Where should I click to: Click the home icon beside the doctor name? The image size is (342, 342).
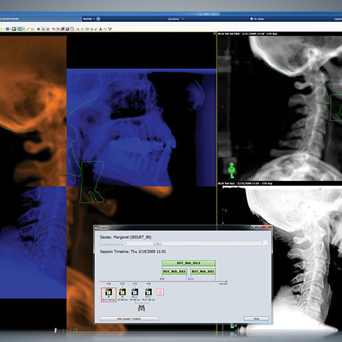252,19
